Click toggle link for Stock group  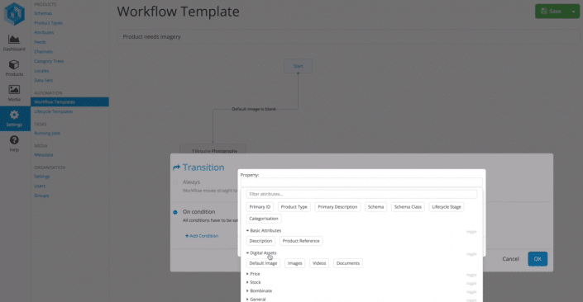tap(471, 284)
